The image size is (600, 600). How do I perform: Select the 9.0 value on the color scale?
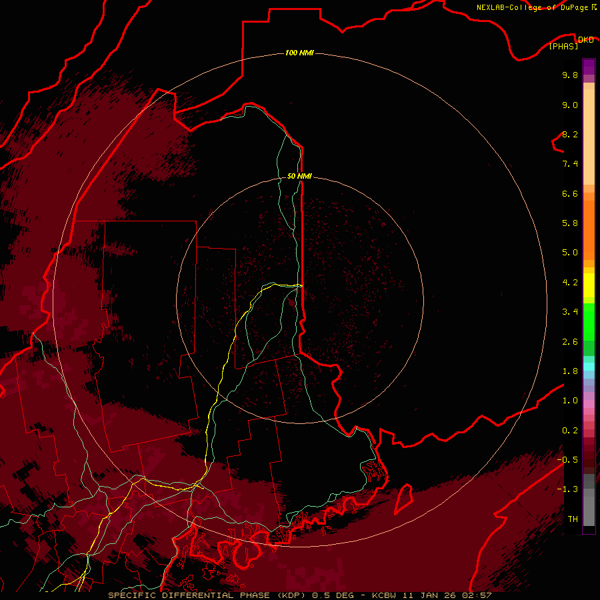click(570, 105)
